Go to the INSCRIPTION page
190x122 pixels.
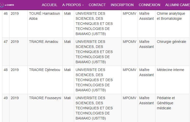pyautogui.click(x=122, y=5)
